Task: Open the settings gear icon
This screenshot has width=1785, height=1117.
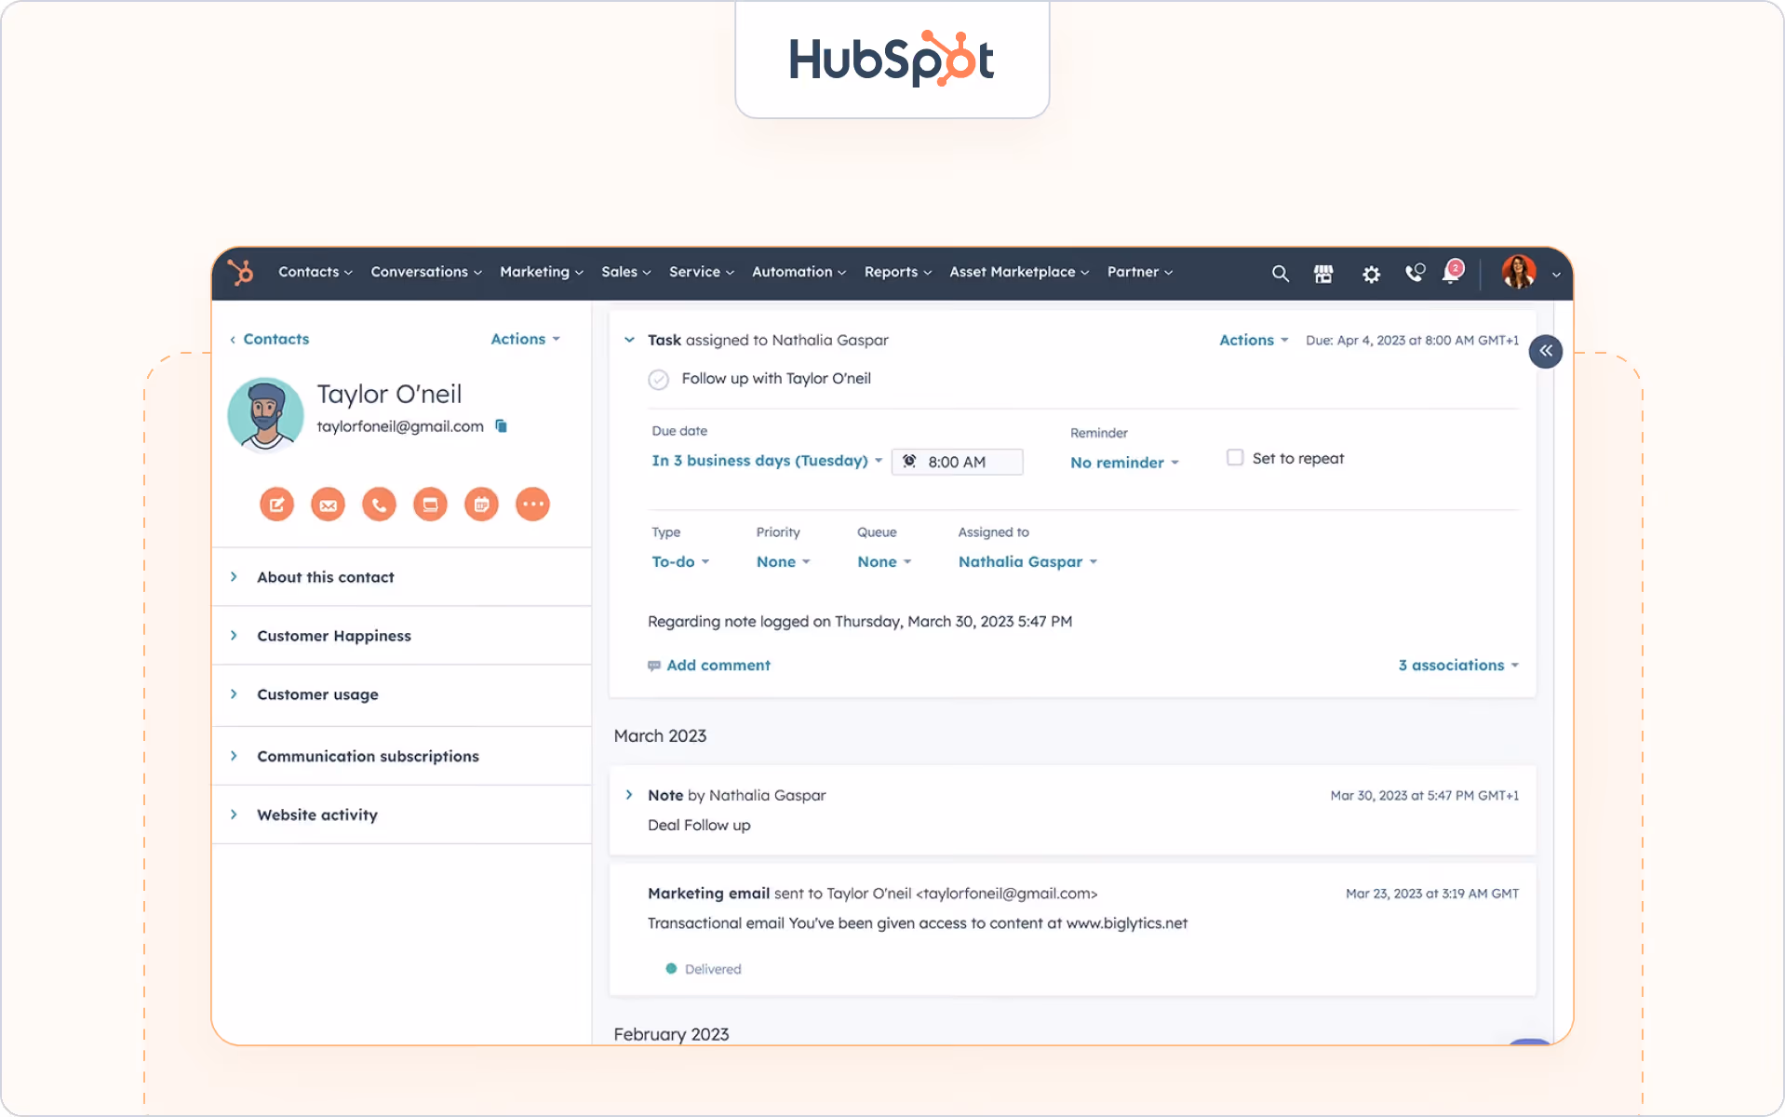Action: tap(1371, 274)
